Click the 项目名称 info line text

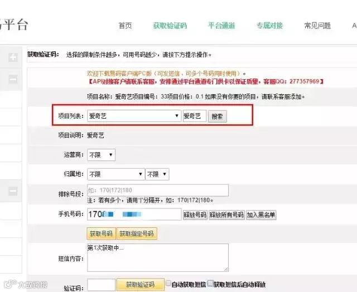(196, 96)
